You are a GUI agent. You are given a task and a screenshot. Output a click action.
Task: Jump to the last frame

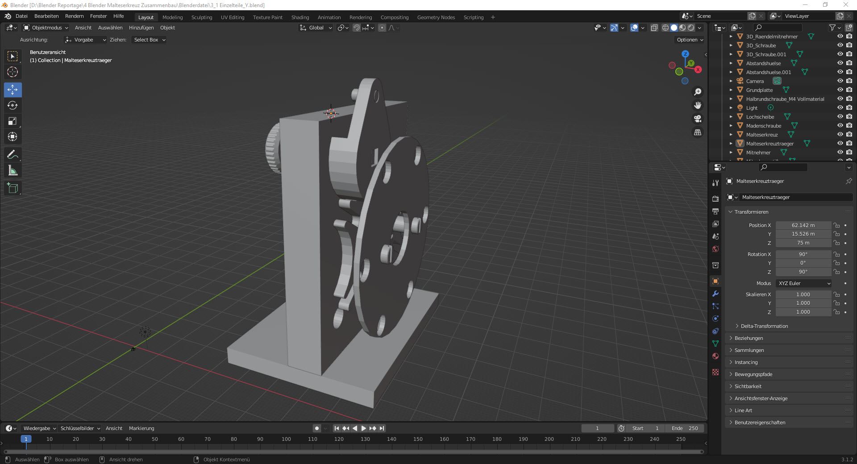coord(382,428)
